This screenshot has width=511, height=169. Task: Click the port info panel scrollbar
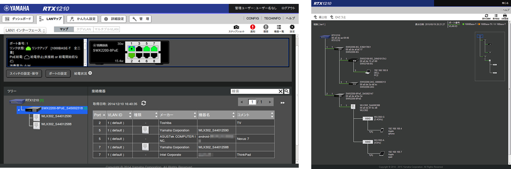(x=86, y=52)
